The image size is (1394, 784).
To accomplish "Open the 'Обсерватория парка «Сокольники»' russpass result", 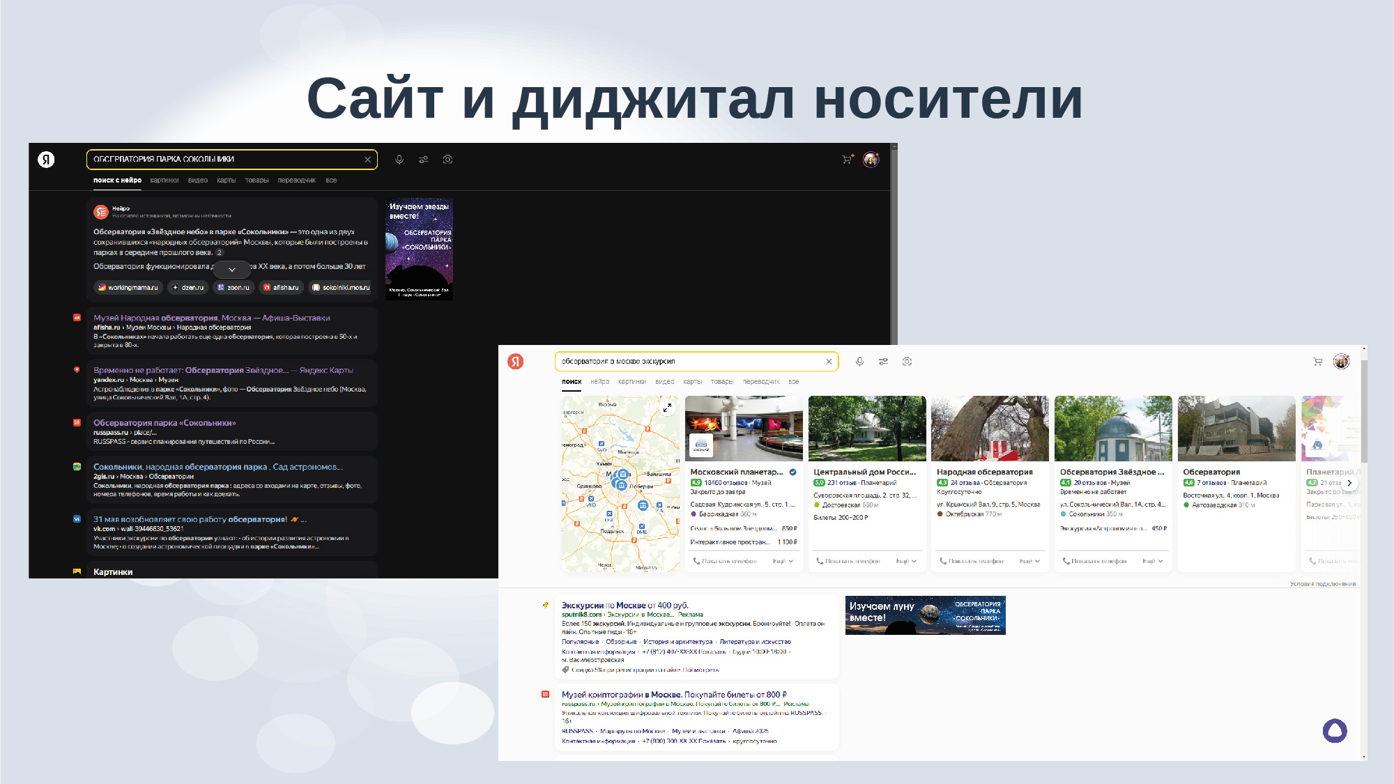I will pyautogui.click(x=164, y=423).
